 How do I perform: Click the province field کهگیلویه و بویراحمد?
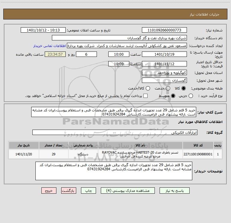coord(164,73)
